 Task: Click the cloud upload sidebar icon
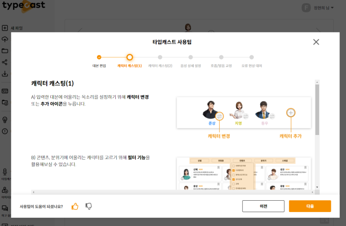tap(5, 39)
